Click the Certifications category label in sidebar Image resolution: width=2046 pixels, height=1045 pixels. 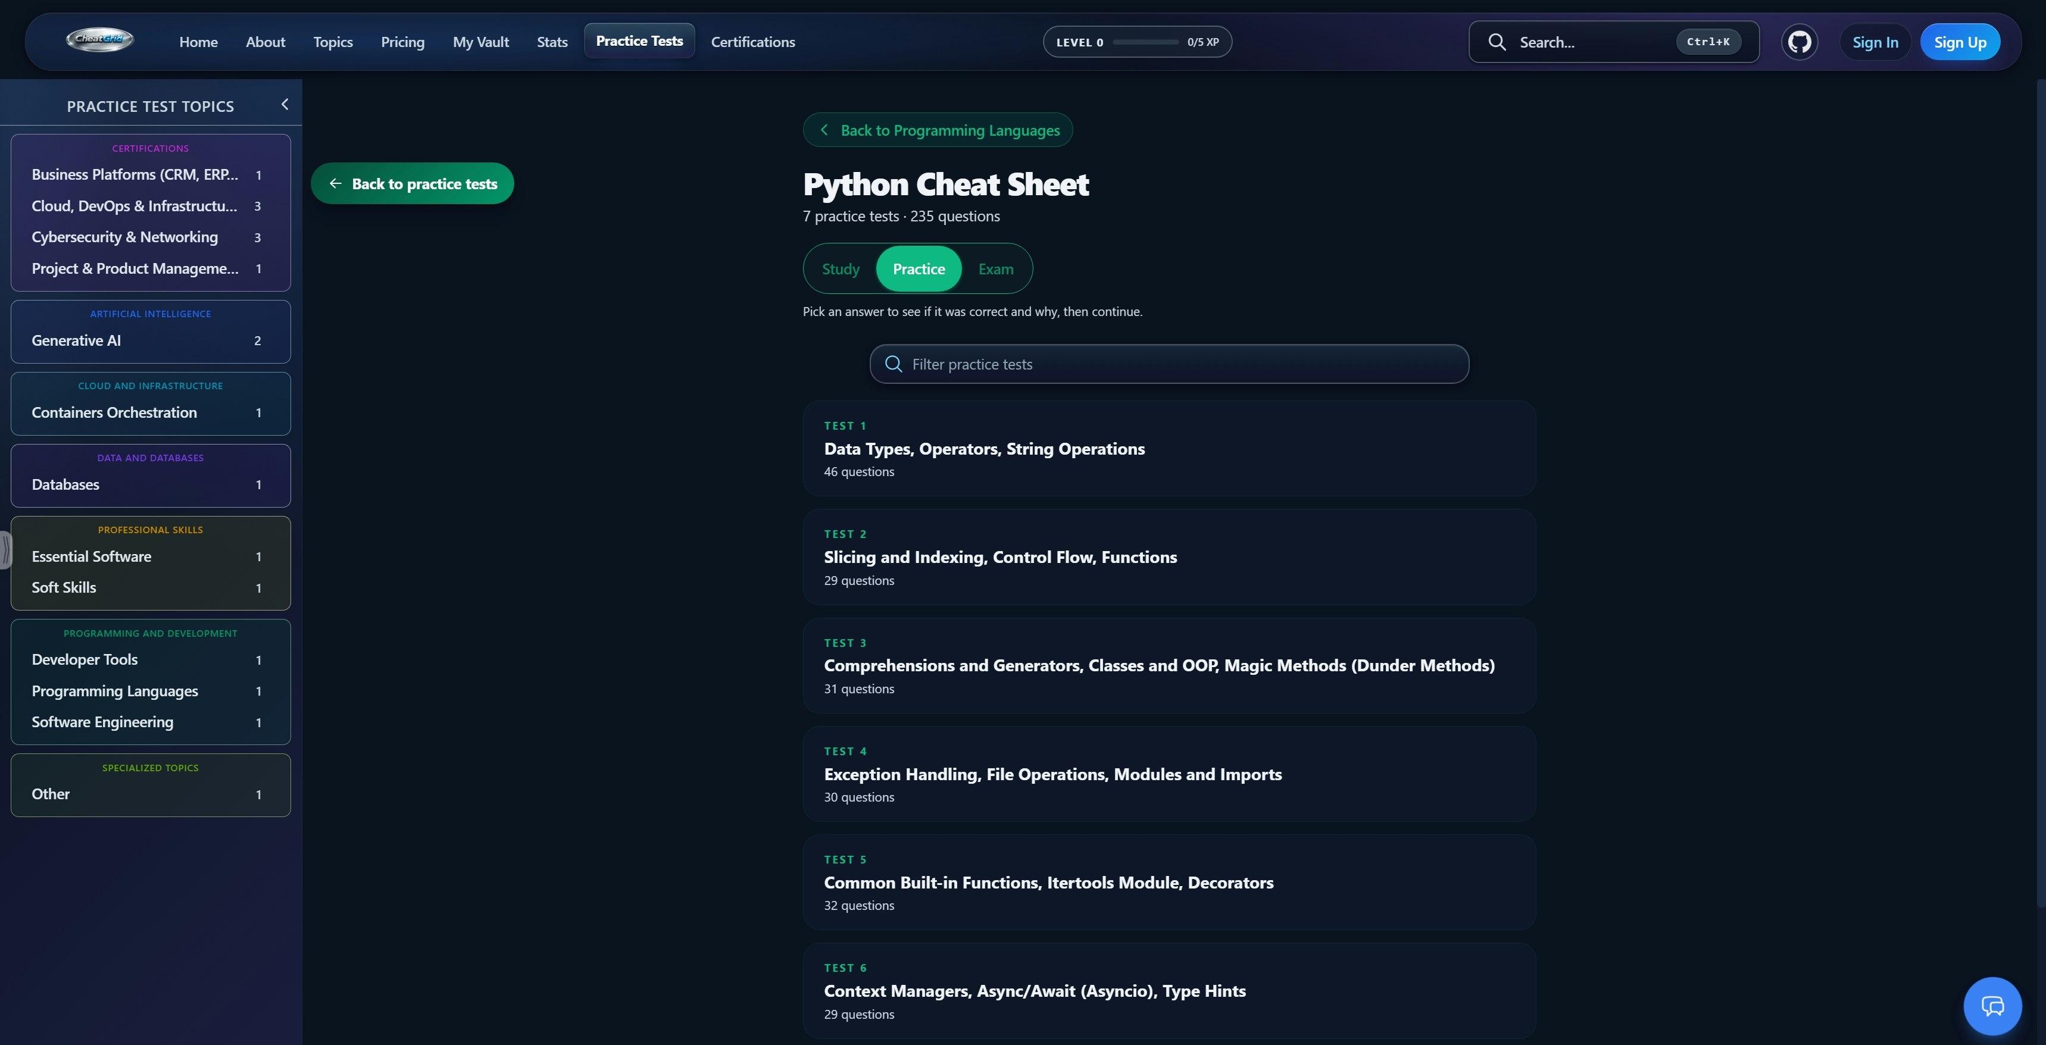tap(150, 149)
